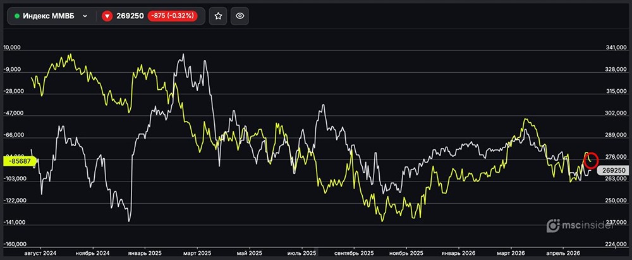This screenshot has height=260, width=632.
Task: Click the январь 2026 date label
Action: (x=459, y=253)
